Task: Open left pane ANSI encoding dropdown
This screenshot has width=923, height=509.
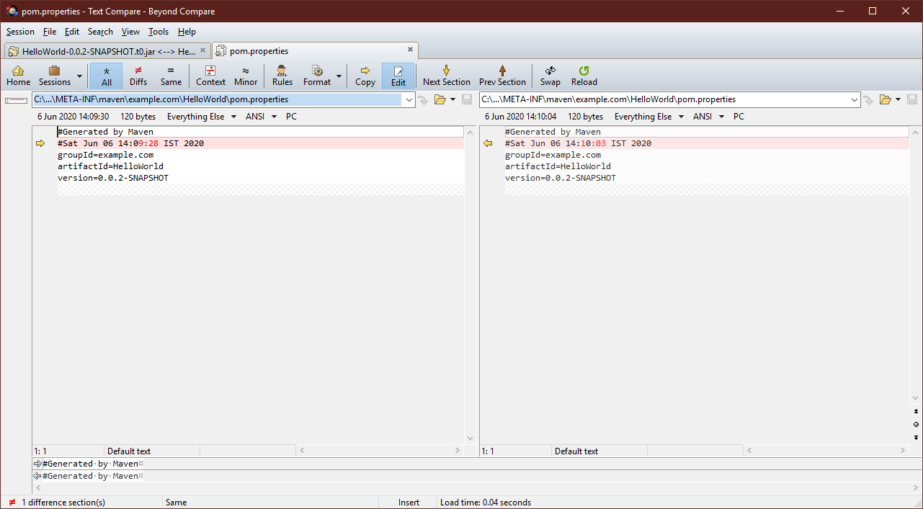Action: click(261, 117)
